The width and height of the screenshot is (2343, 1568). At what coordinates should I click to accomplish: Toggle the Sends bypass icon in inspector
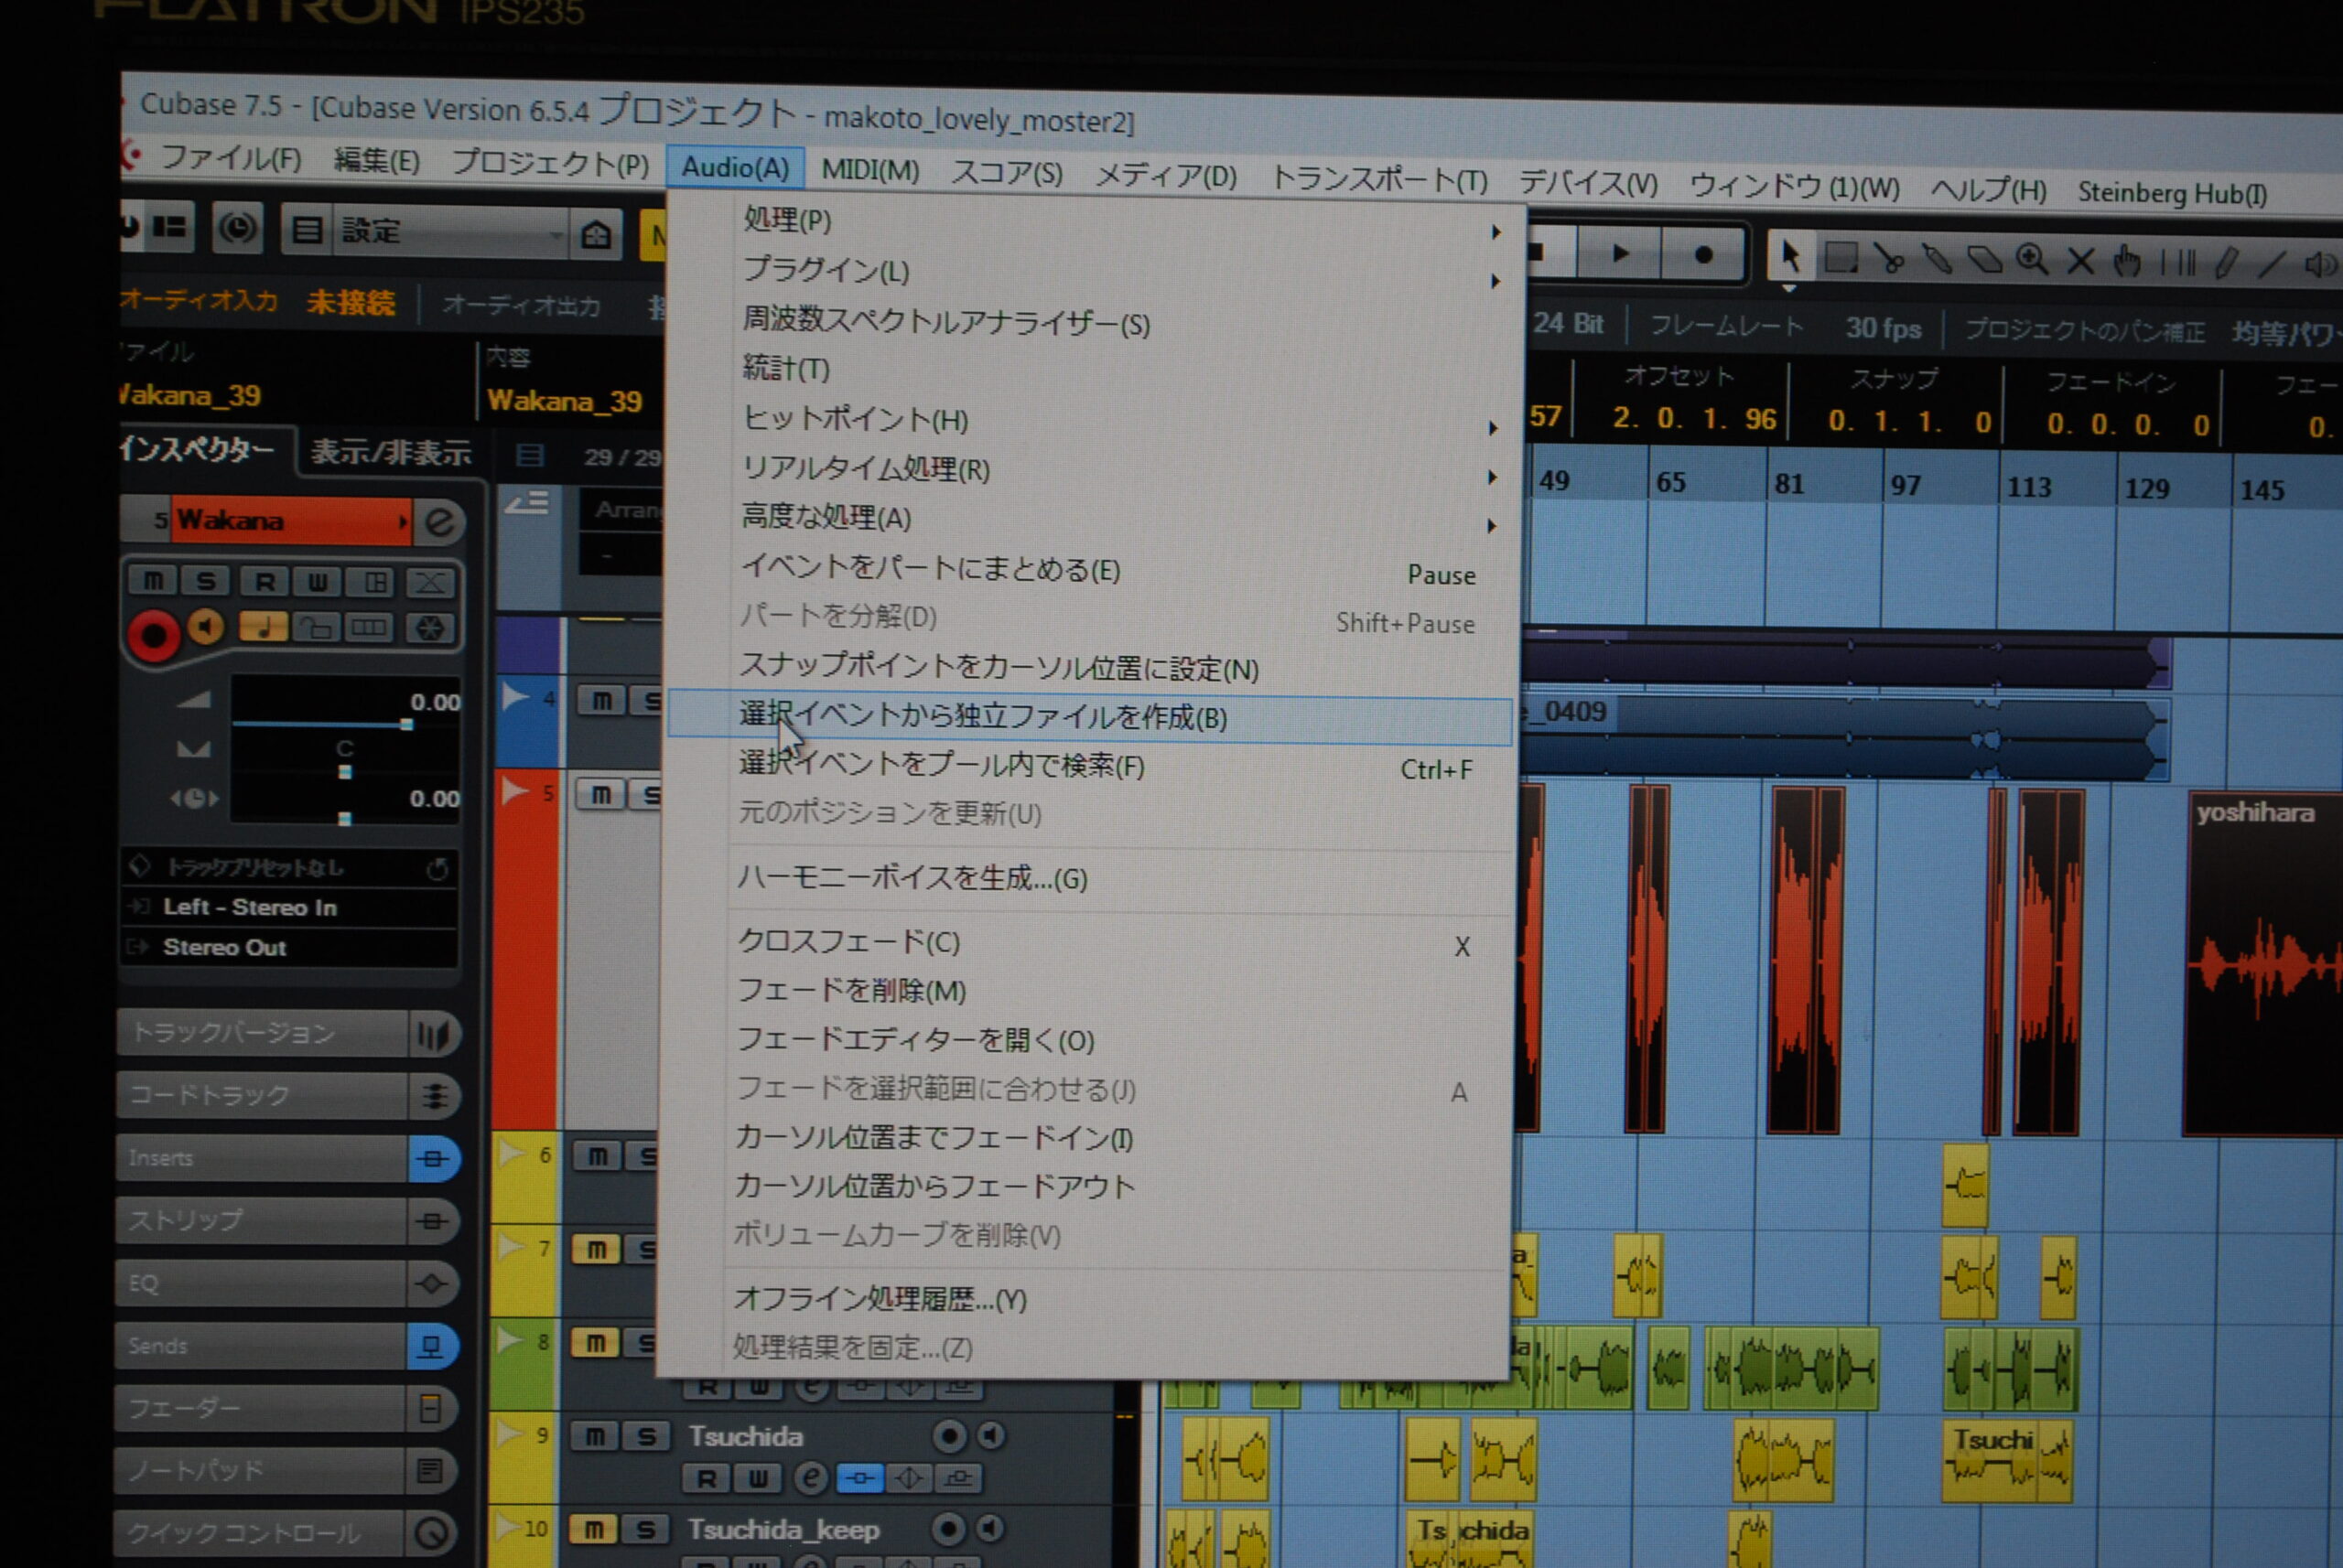pyautogui.click(x=432, y=1346)
